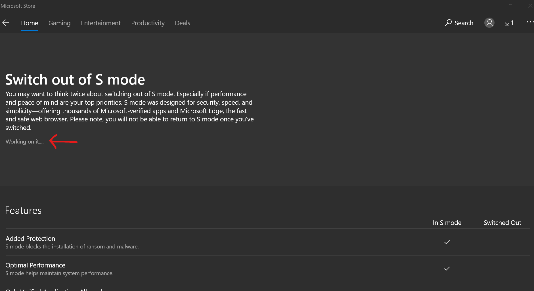Click the S mode warning description paragraph

pyautogui.click(x=129, y=111)
